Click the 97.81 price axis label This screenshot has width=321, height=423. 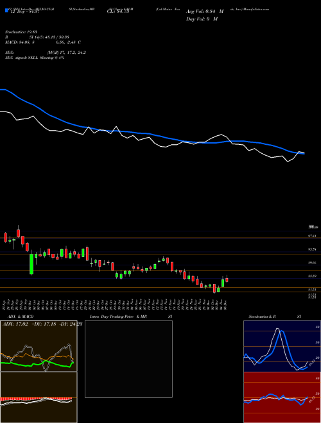tap(313, 236)
